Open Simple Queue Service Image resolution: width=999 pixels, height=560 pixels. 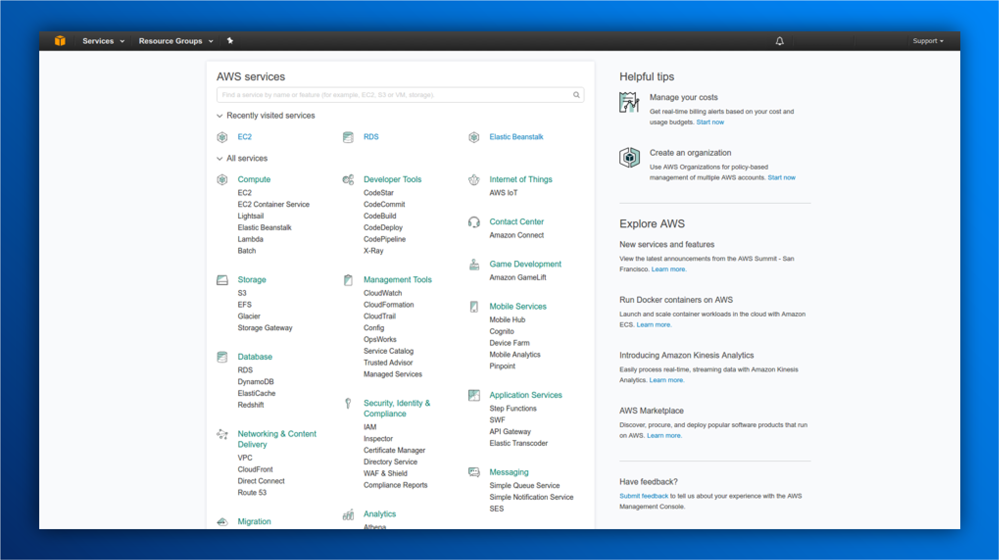(x=524, y=486)
